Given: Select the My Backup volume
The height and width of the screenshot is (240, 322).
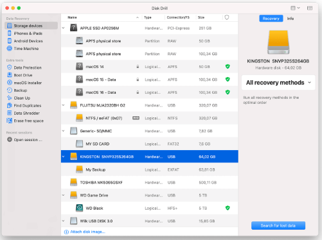Looking at the screenshot, I should (x=150, y=169).
